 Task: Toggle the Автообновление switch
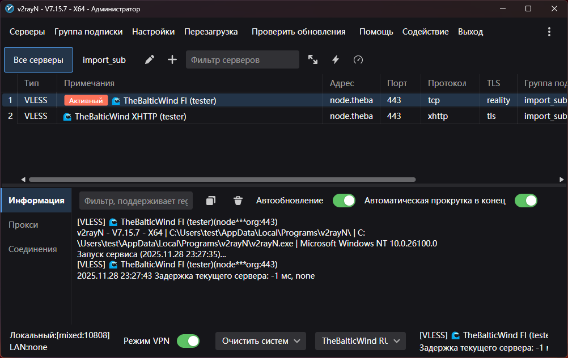click(x=344, y=201)
